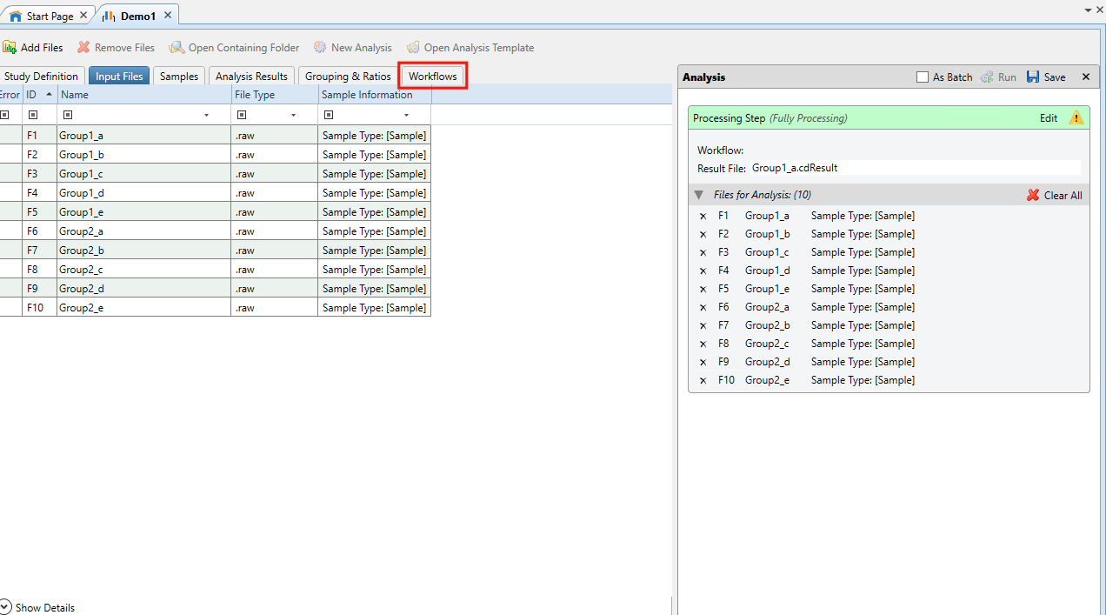Click the .raw cell of table row Group2_a
Screen dimensions: 1106x615
click(x=275, y=231)
